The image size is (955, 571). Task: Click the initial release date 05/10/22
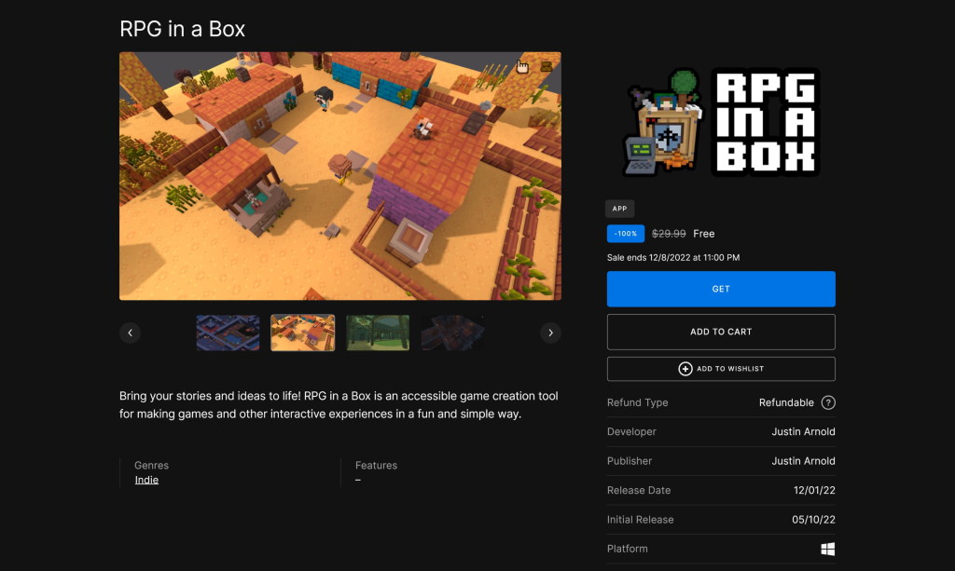(x=813, y=520)
